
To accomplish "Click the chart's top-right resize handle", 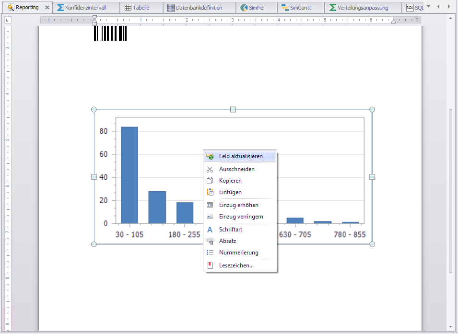I will point(372,109).
